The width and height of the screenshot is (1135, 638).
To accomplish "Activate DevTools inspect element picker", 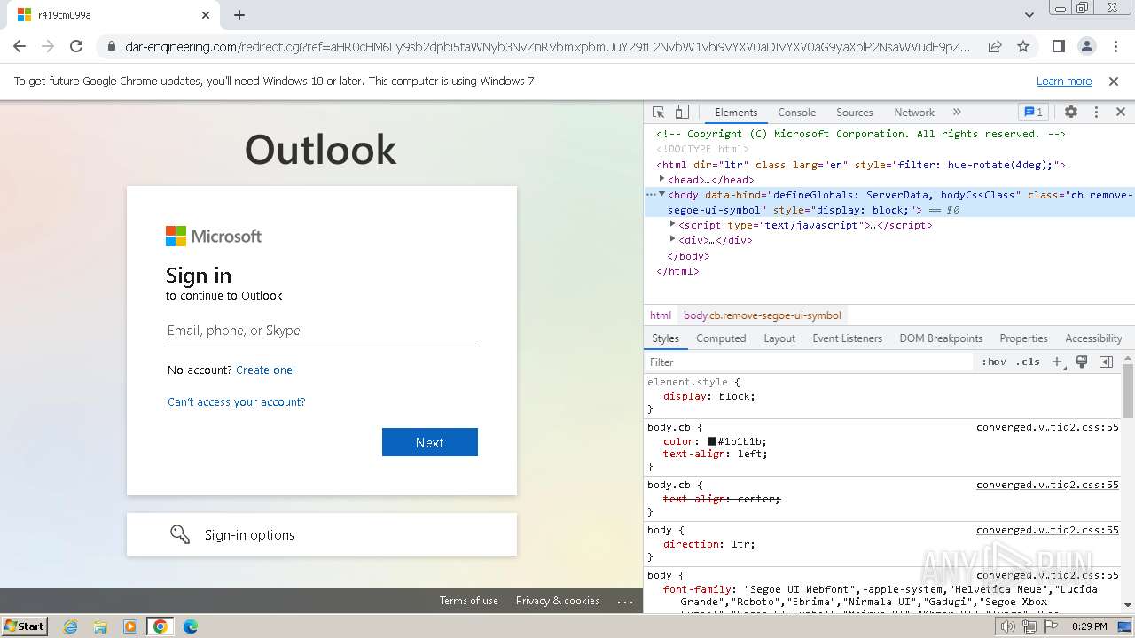I will [x=658, y=113].
